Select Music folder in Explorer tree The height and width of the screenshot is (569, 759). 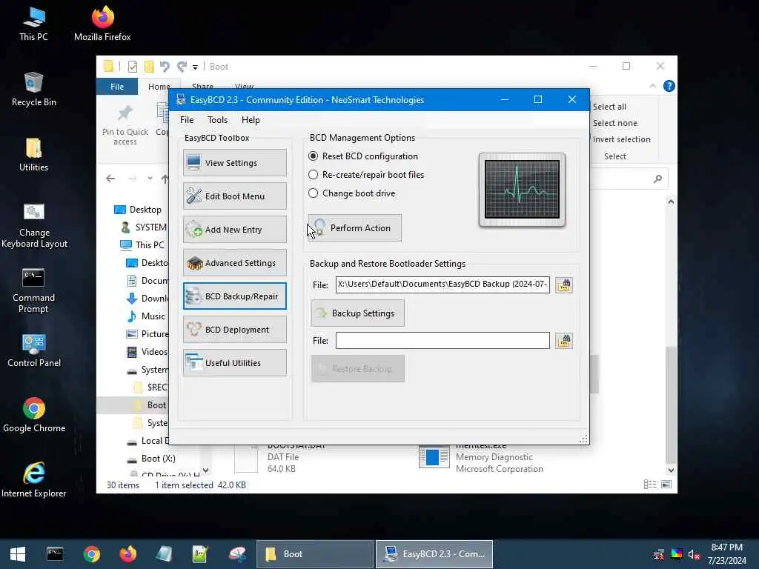[146, 316]
